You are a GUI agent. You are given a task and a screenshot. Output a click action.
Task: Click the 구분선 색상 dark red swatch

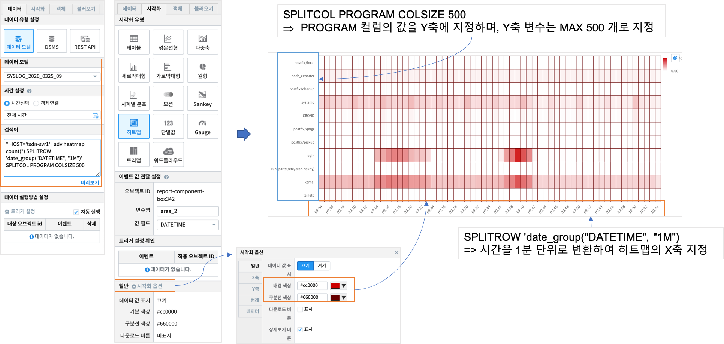(335, 298)
